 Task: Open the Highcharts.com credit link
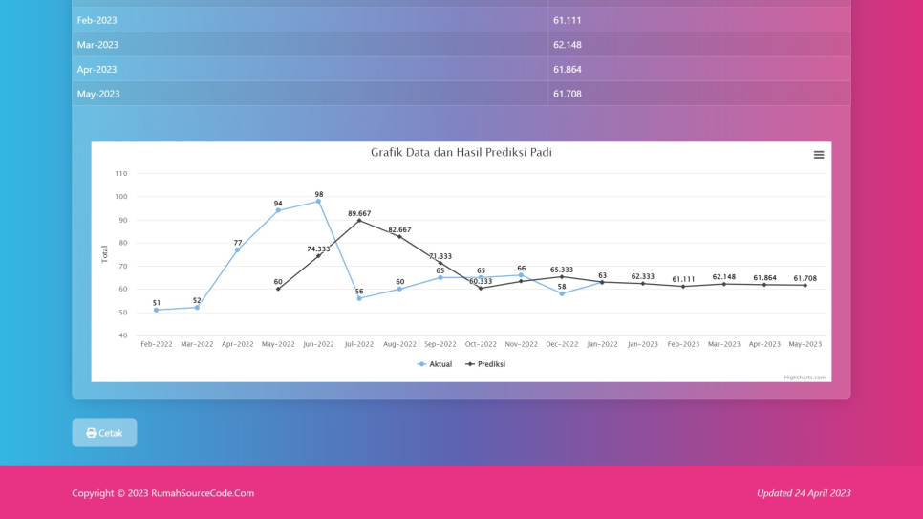pos(805,378)
